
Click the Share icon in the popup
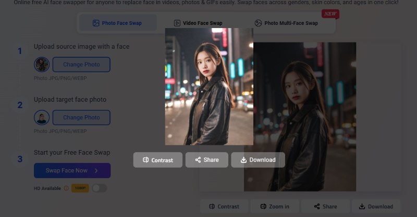pos(198,160)
